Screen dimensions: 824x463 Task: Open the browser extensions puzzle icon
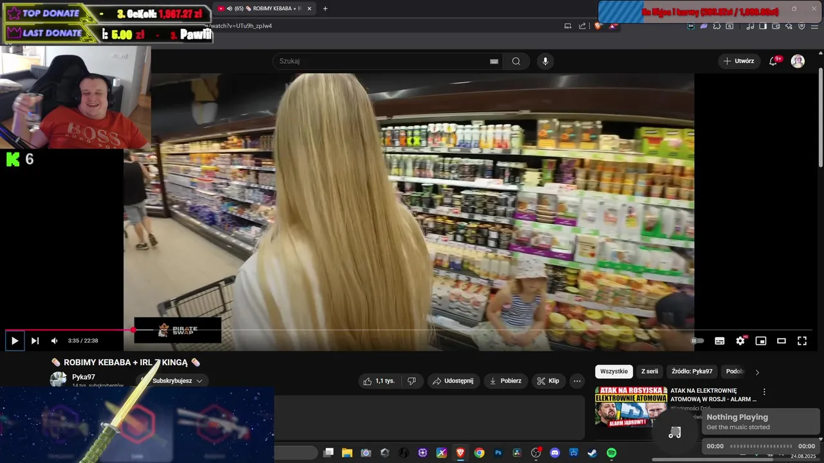click(716, 26)
